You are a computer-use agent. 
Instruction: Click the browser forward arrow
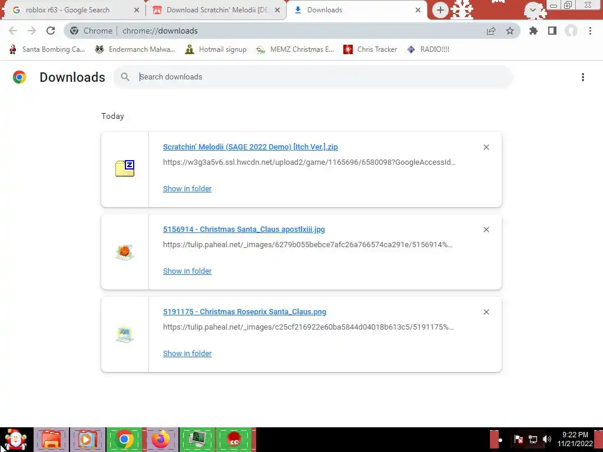pos(32,31)
